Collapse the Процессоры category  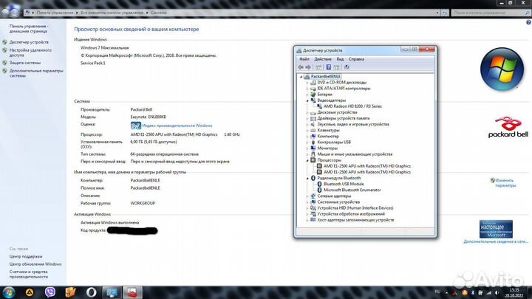[x=307, y=160]
